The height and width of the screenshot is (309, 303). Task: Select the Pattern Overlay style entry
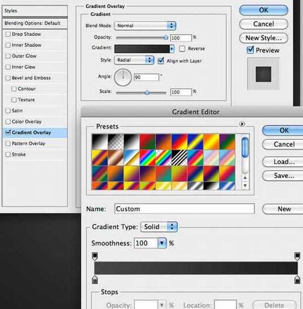(x=28, y=144)
